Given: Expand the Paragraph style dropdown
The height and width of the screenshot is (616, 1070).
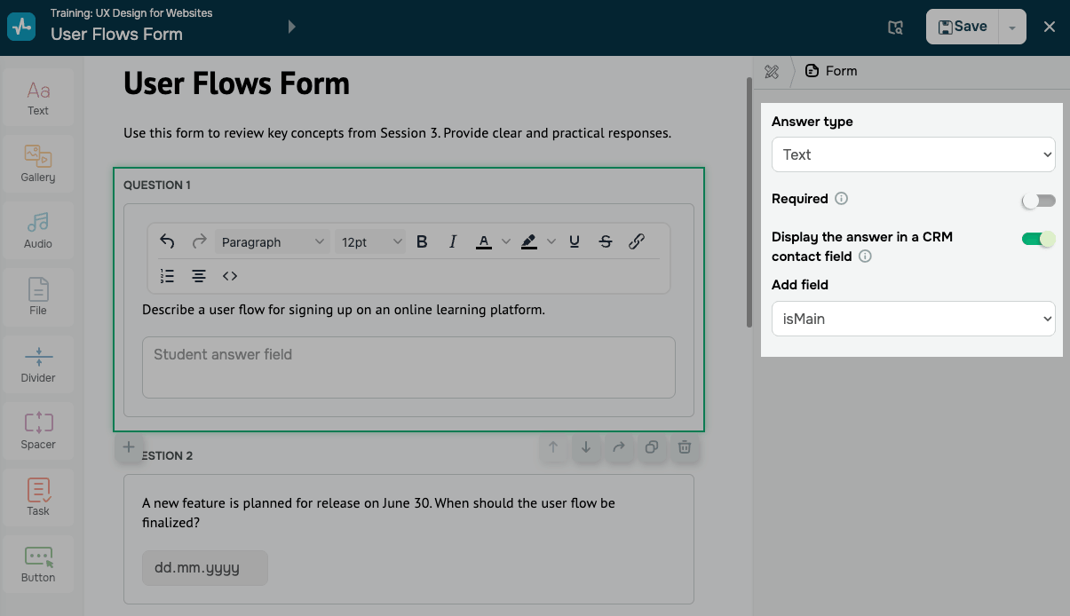Looking at the screenshot, I should [x=273, y=242].
